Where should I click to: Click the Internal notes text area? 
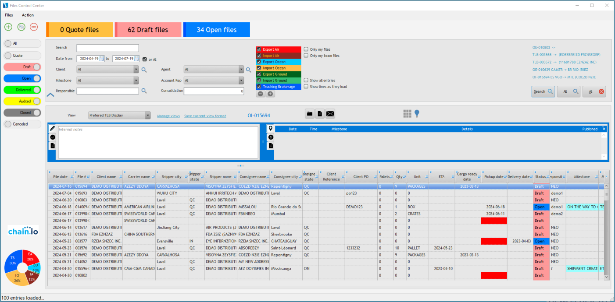tap(158, 142)
